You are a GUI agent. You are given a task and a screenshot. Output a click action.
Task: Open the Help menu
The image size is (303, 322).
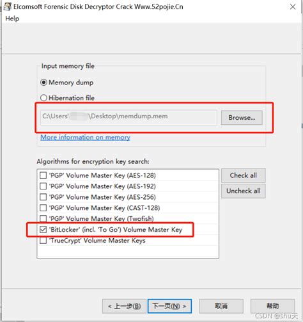(12, 19)
